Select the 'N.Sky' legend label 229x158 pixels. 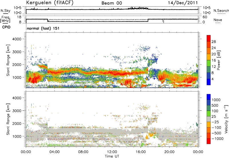(x=5, y=11)
